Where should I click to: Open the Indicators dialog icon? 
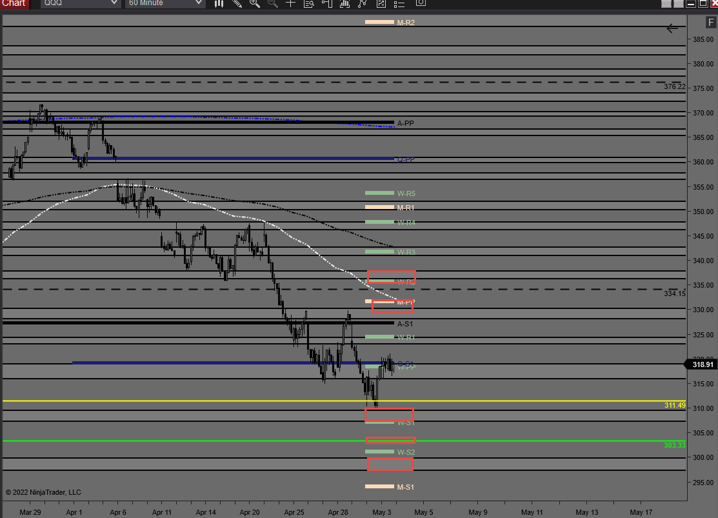coord(363,3)
